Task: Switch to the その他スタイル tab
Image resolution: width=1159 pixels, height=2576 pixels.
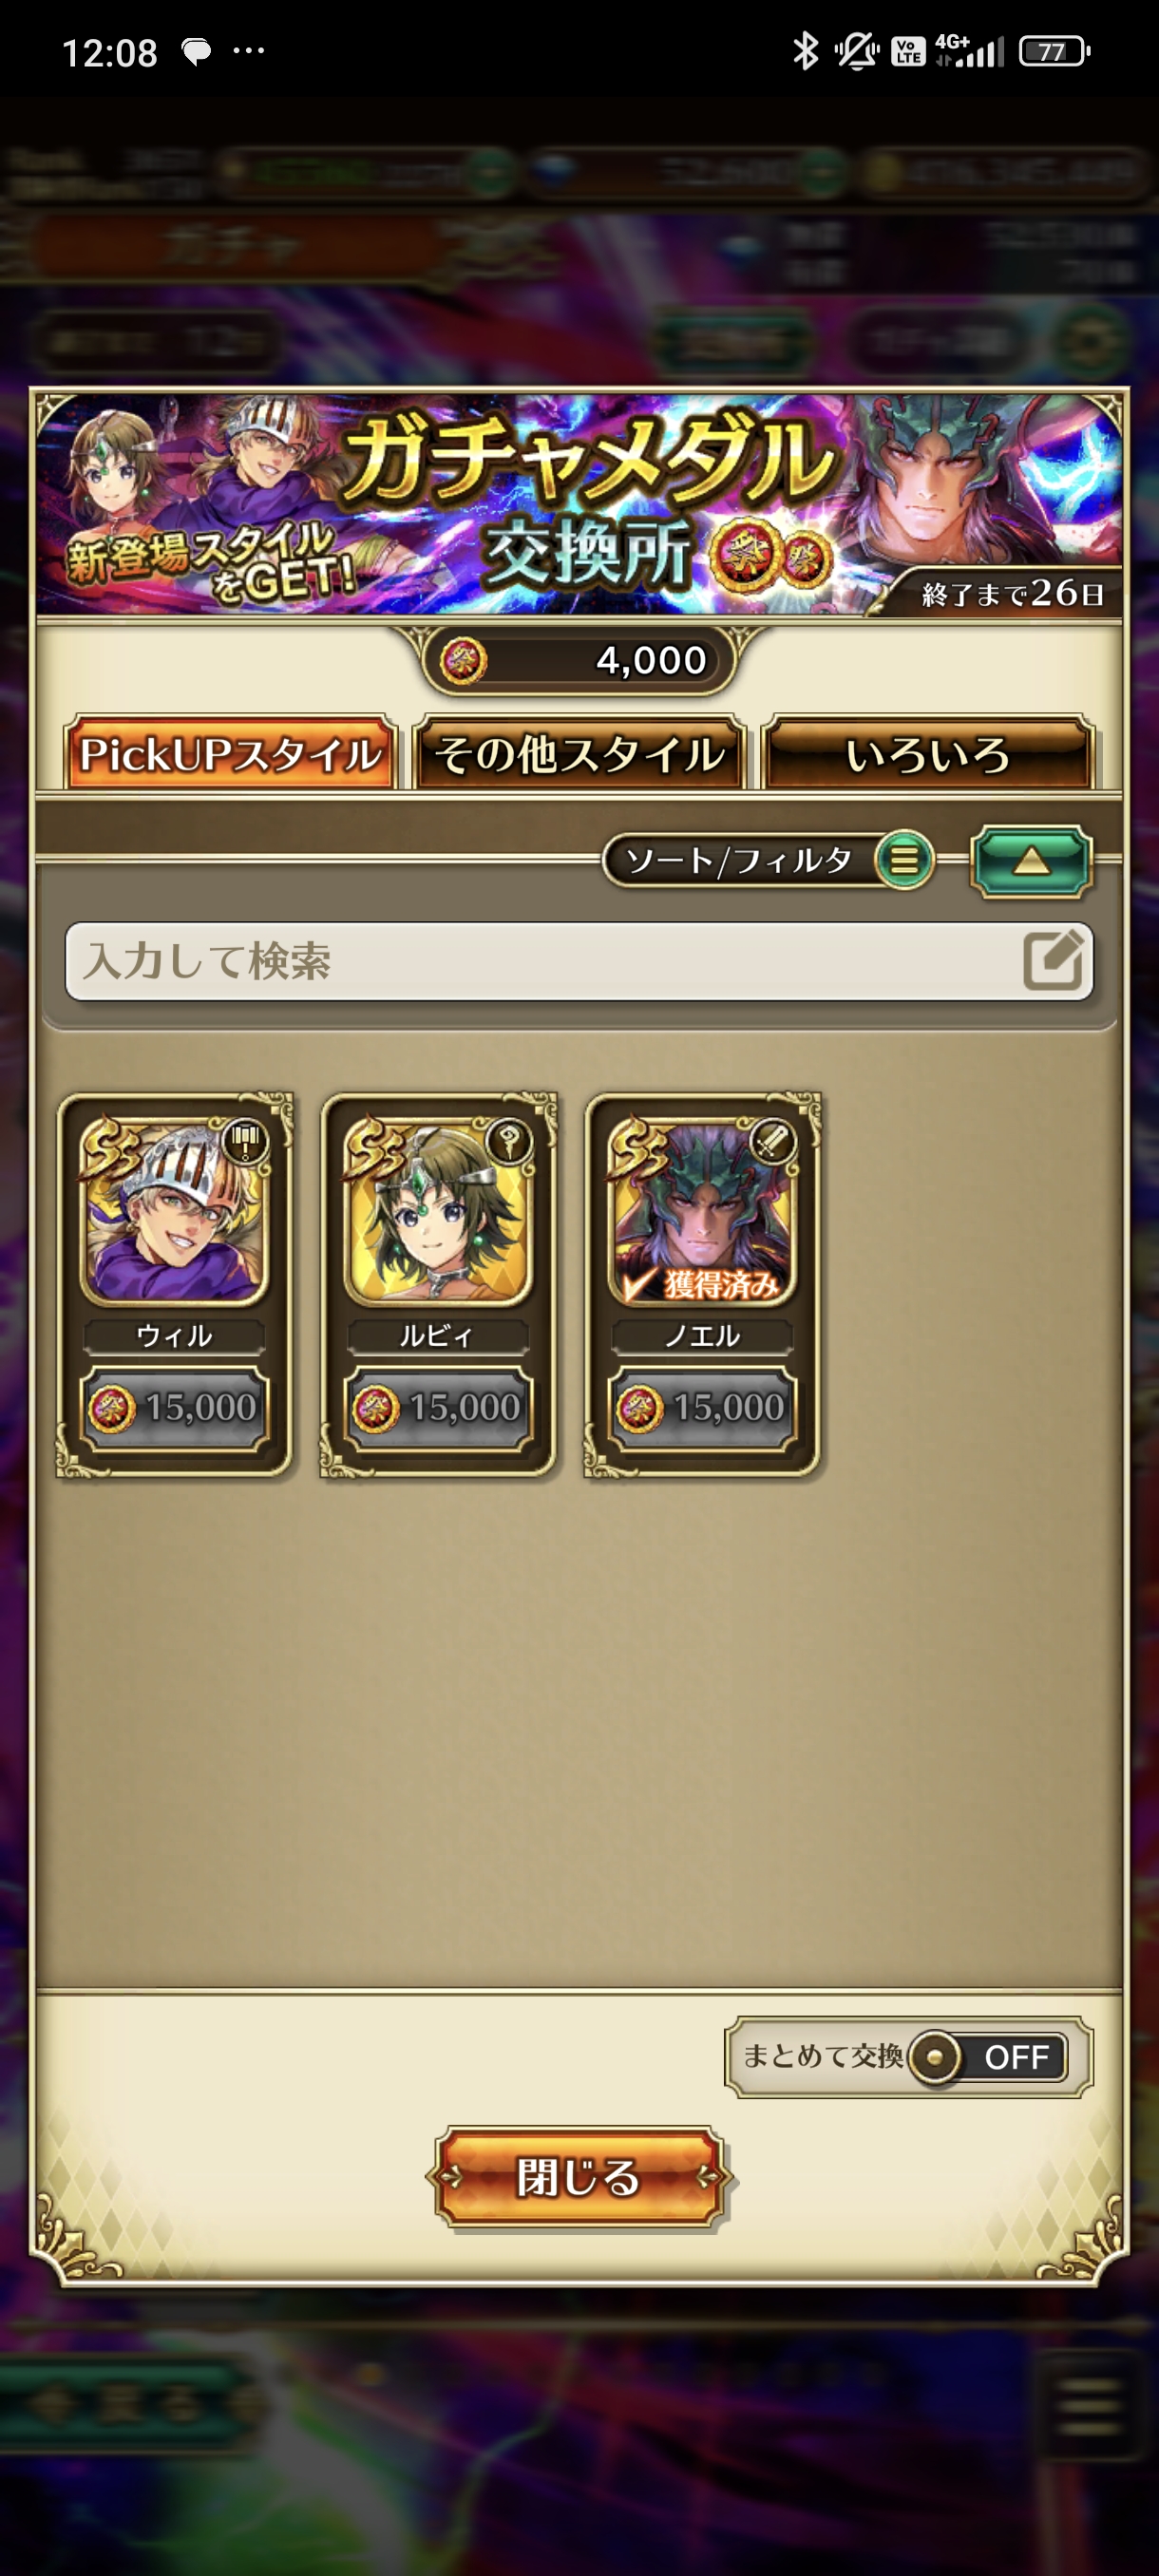Action: 579,753
